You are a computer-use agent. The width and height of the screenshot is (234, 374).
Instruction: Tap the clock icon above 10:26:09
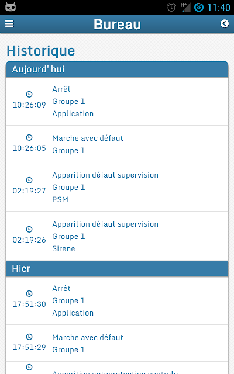pos(29,94)
